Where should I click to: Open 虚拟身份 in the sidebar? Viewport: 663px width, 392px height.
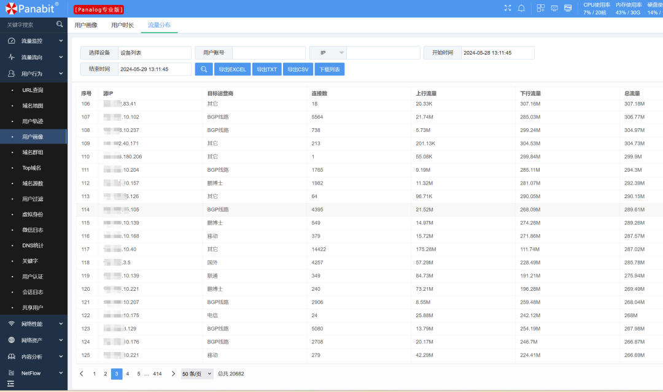click(x=33, y=214)
